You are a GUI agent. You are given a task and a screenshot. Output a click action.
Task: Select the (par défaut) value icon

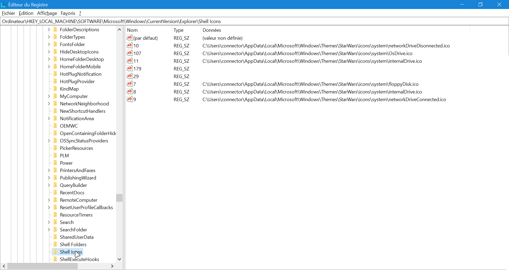click(x=129, y=38)
